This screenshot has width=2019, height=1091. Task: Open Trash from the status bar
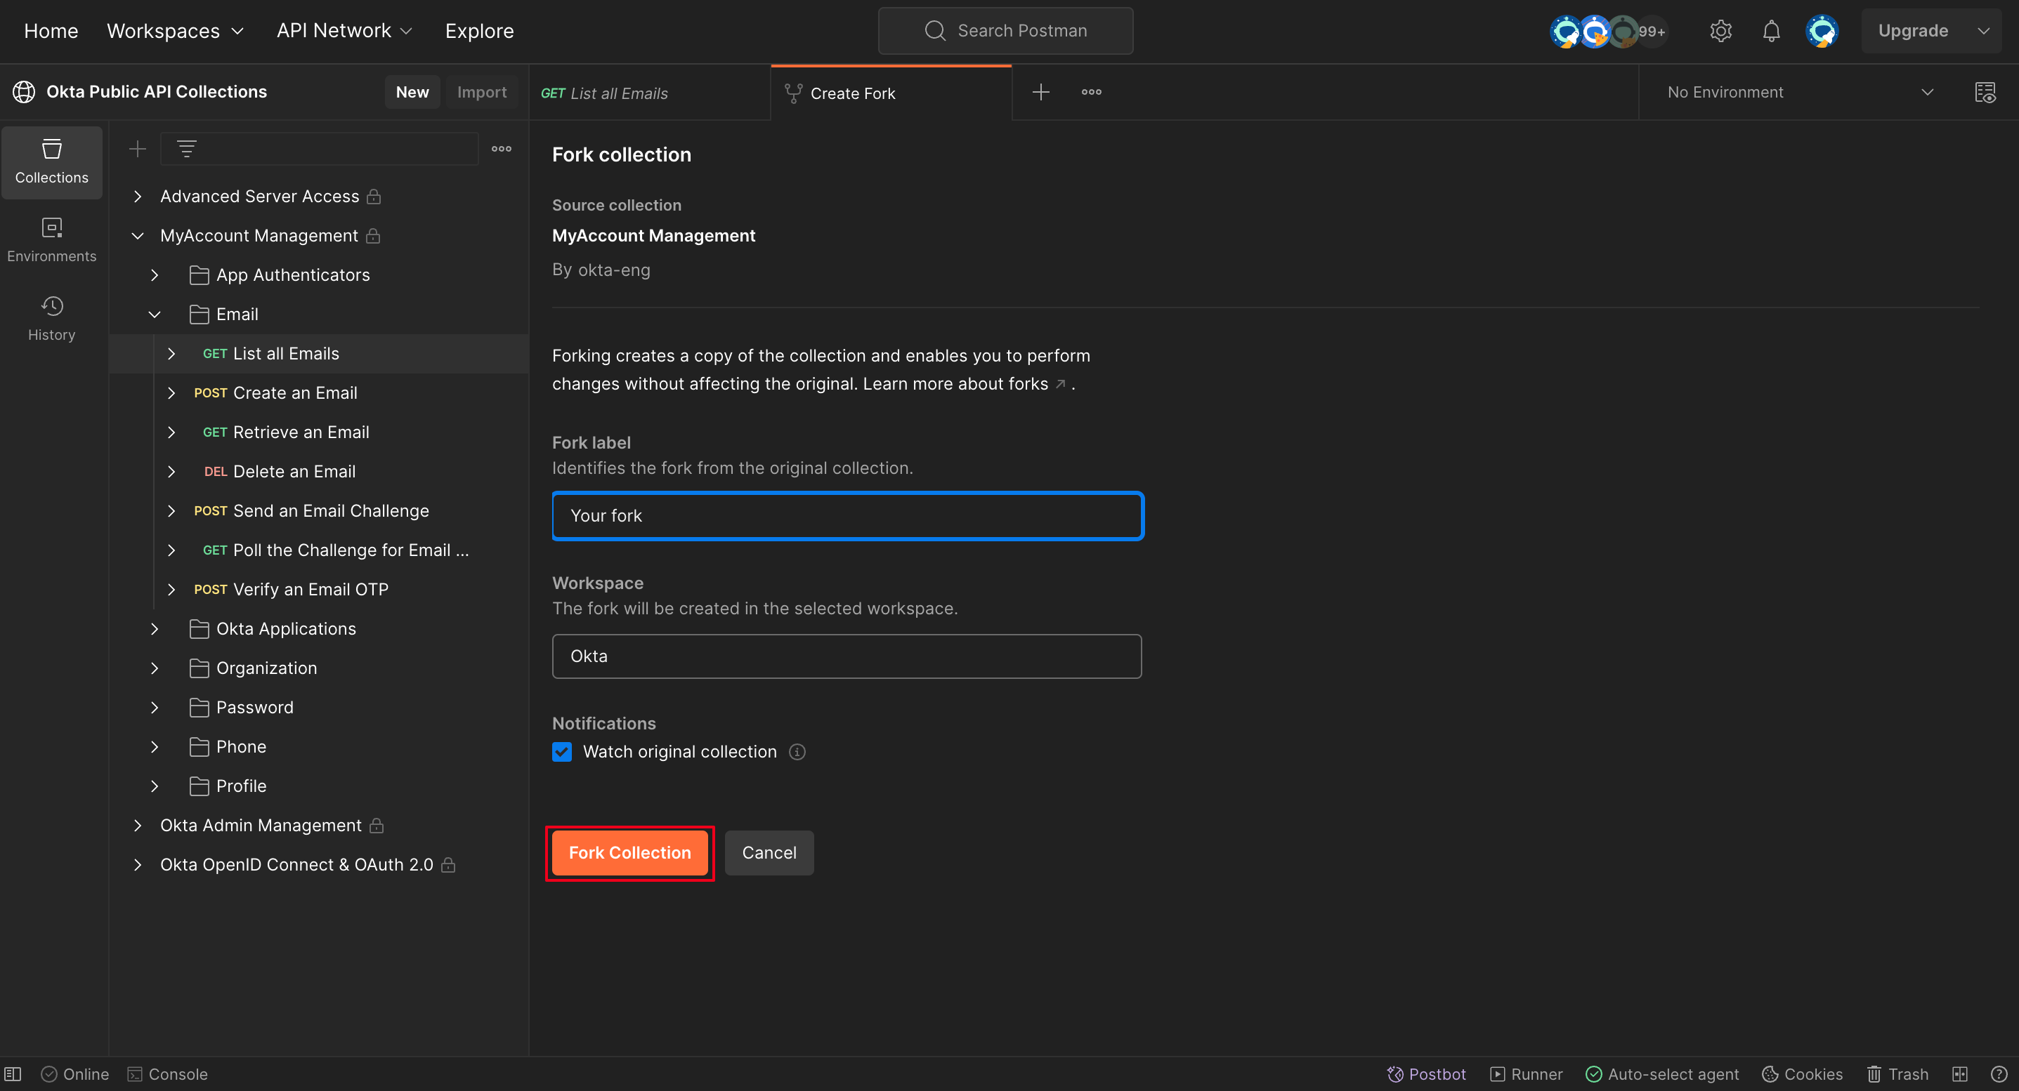pos(1897,1073)
